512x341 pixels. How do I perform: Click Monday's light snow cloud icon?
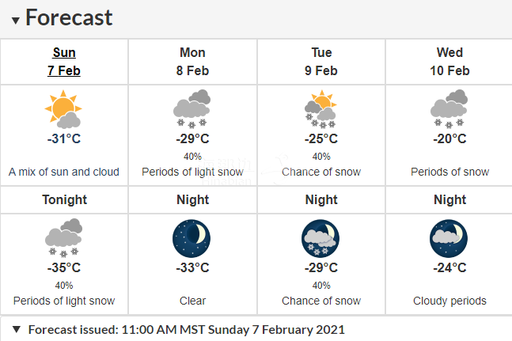(x=192, y=108)
